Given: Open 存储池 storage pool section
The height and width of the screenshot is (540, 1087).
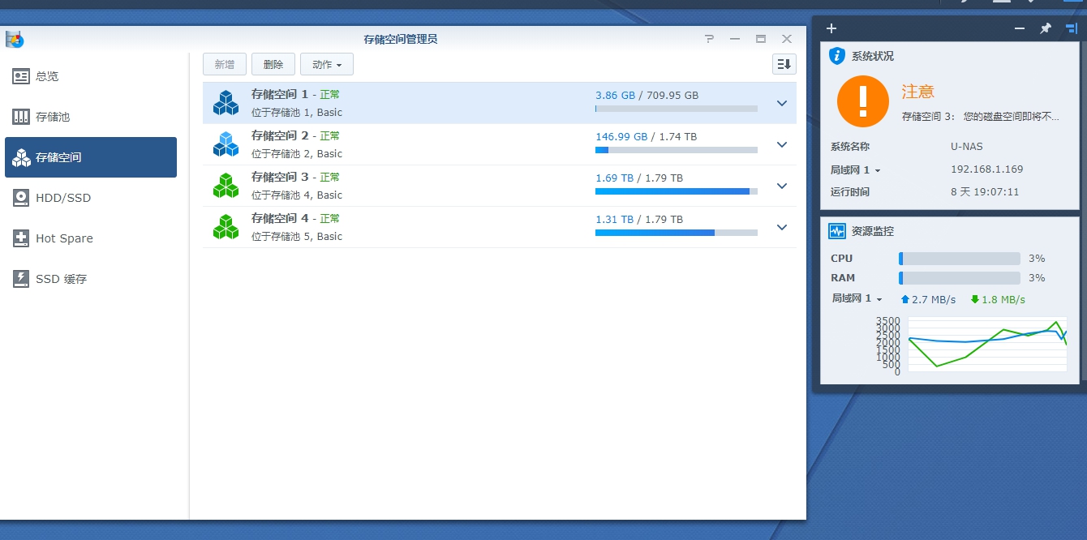Looking at the screenshot, I should 91,117.
